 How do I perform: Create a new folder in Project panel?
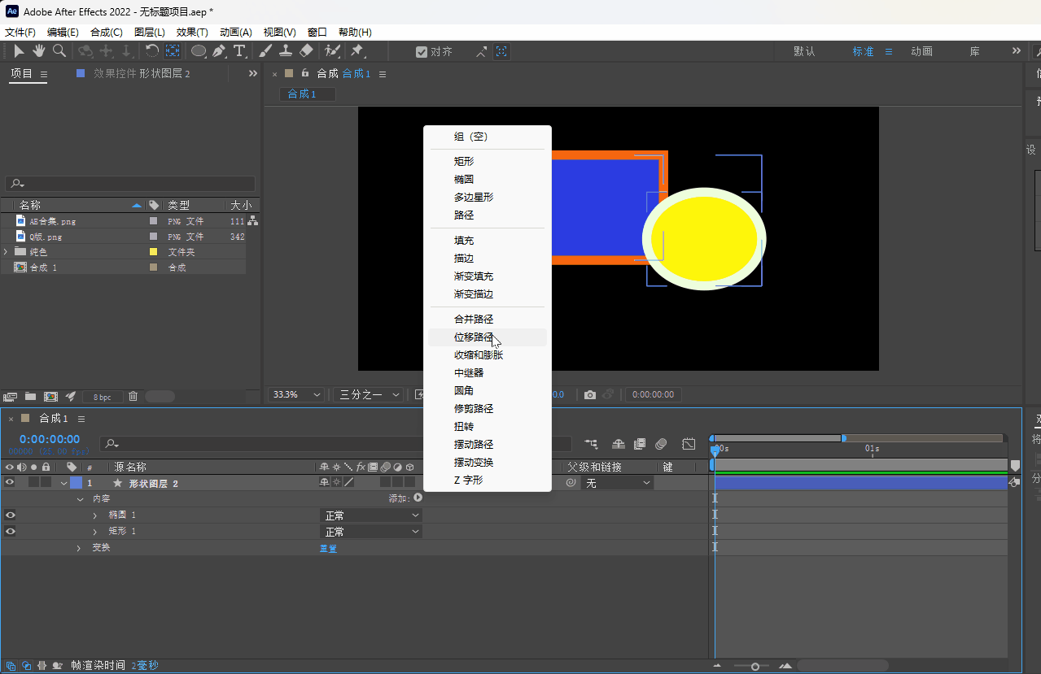click(x=30, y=396)
